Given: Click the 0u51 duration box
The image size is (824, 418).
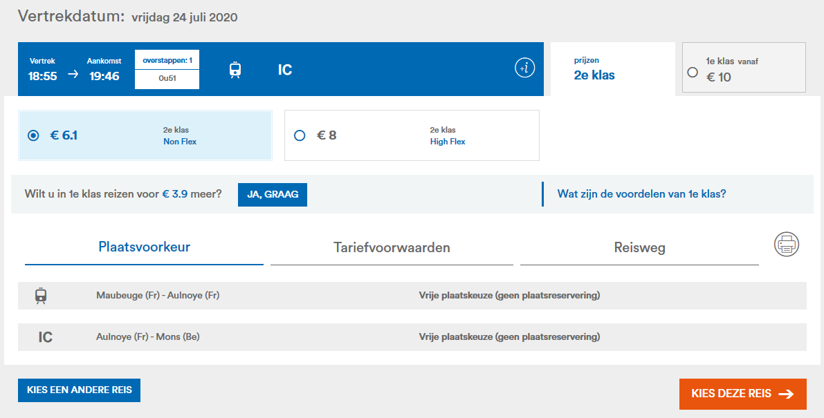Looking at the screenshot, I should 167,79.
